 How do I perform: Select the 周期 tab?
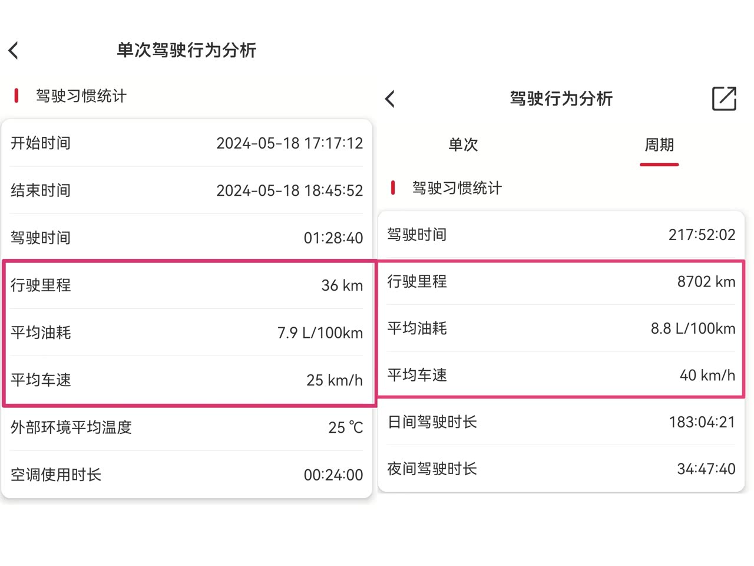659,145
